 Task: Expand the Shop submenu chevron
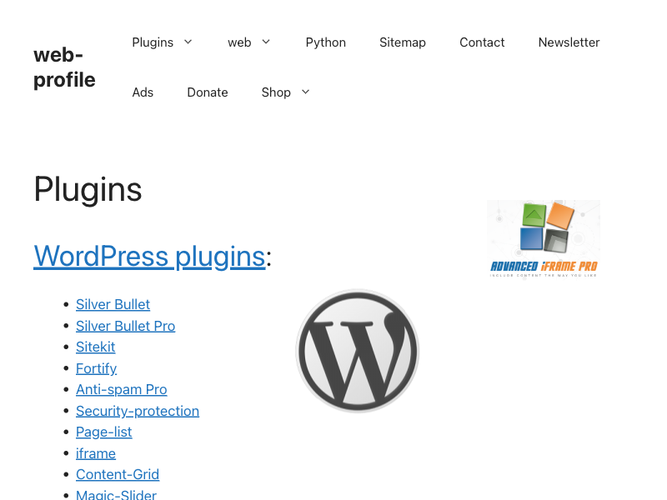point(305,92)
